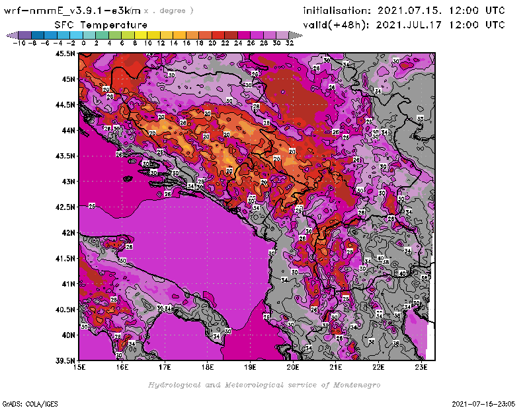Click the 20E longitude axis label
The height and width of the screenshot is (408, 529).
click(x=293, y=367)
